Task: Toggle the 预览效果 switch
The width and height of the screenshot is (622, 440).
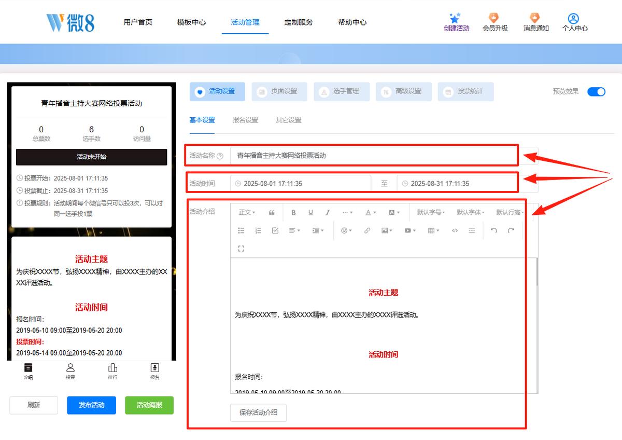Action: point(596,92)
